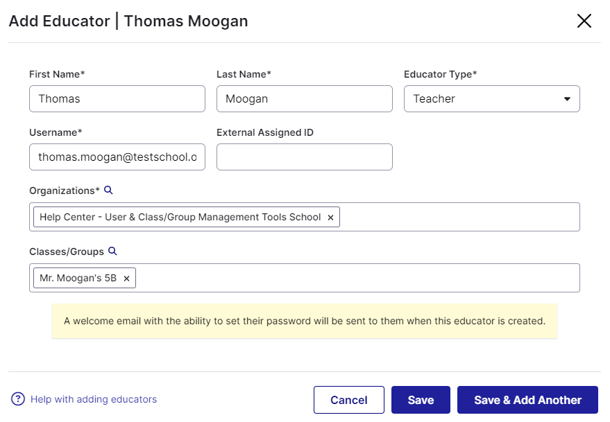
Task: Open the Classes/Groups search magnifier
Action: [112, 251]
